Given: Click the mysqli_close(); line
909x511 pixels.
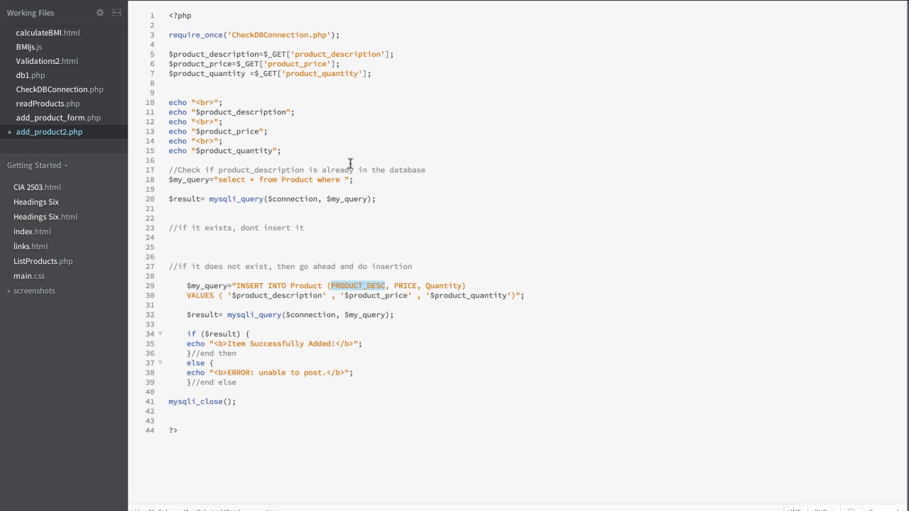Looking at the screenshot, I should [202, 402].
